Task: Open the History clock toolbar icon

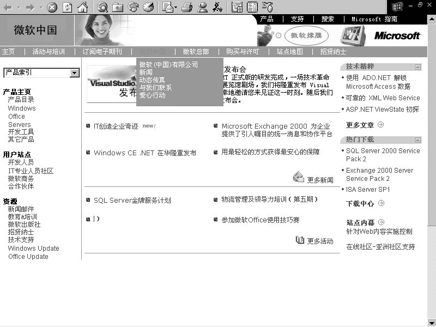Action: pos(148,7)
